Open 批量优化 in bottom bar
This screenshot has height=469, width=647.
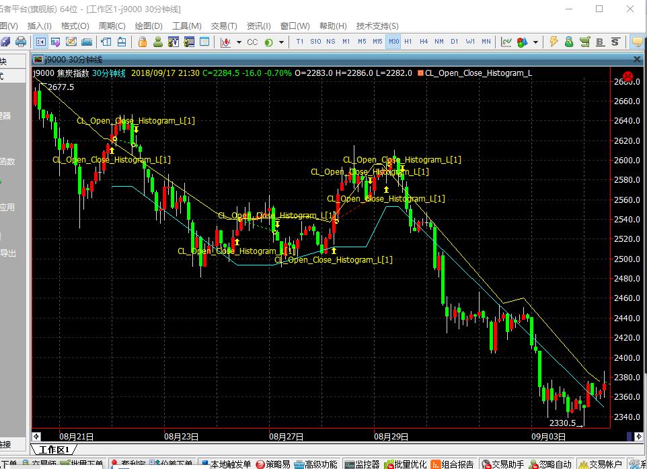[405, 464]
